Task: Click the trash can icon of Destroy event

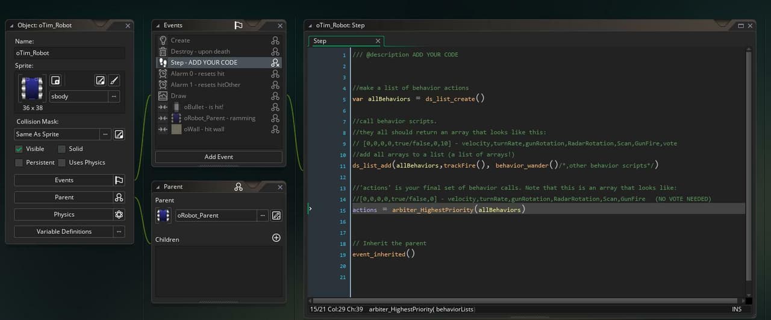Action: pyautogui.click(x=163, y=51)
